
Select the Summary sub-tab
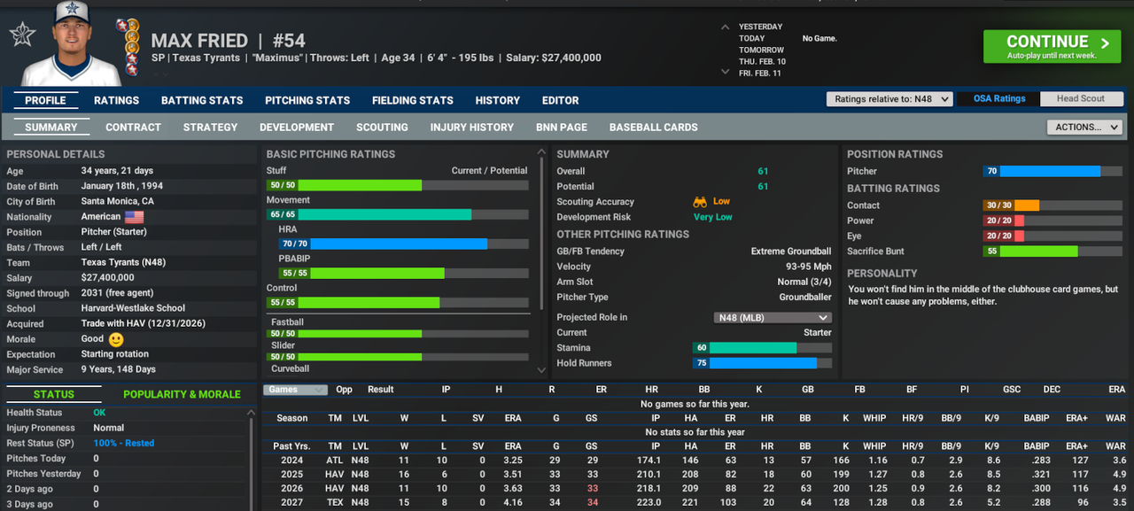click(51, 127)
